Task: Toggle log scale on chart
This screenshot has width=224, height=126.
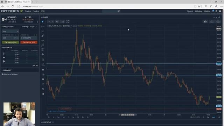Action: pyautogui.click(x=208, y=117)
